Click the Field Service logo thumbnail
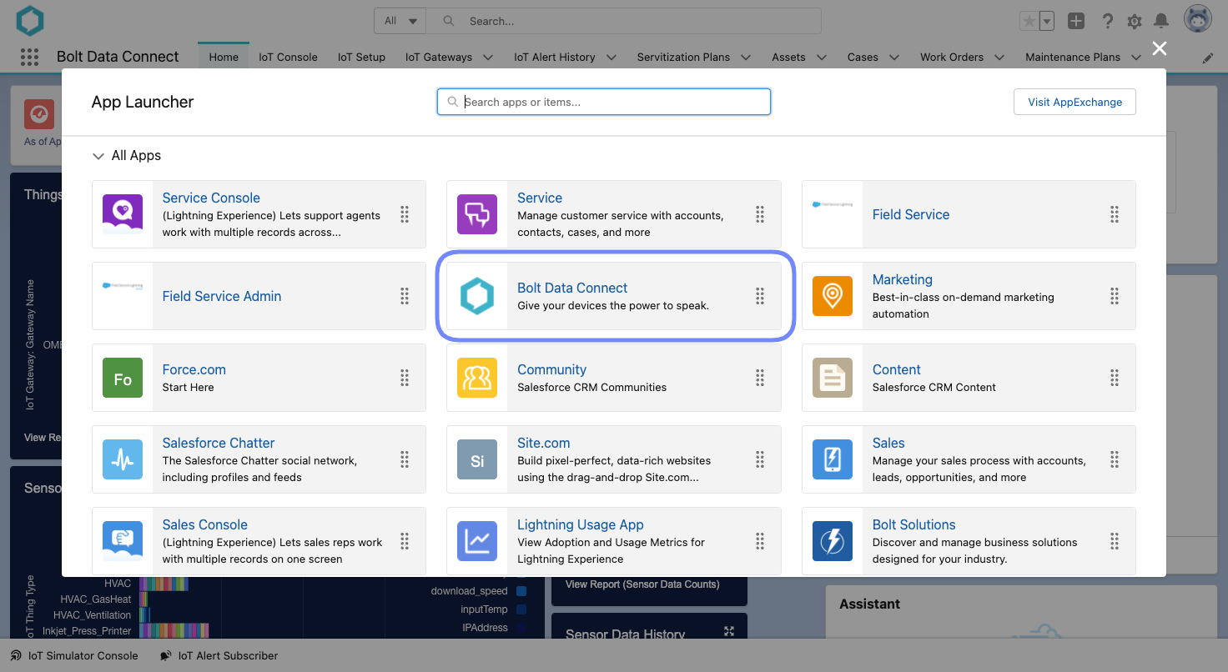The width and height of the screenshot is (1228, 672). click(x=833, y=204)
